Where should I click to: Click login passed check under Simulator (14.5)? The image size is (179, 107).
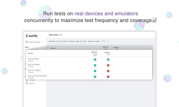pyautogui.click(x=95, y=59)
